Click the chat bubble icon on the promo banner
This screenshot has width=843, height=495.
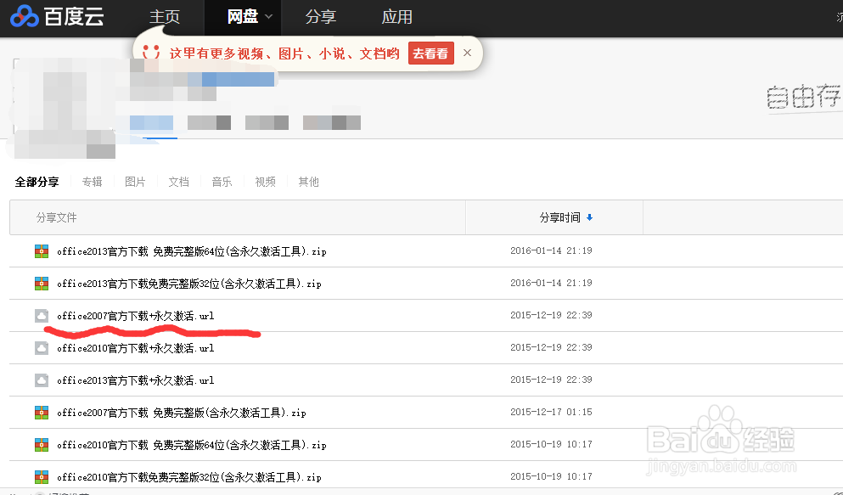151,52
